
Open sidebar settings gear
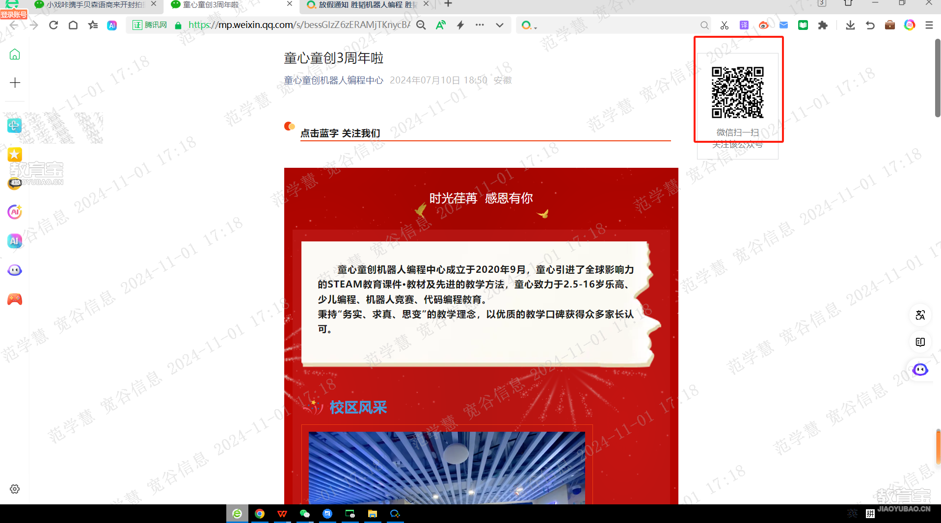(x=15, y=489)
